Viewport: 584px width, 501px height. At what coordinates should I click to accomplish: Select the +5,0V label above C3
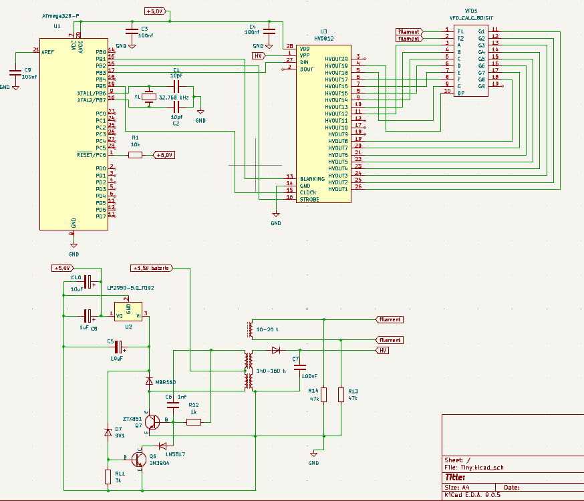154,11
